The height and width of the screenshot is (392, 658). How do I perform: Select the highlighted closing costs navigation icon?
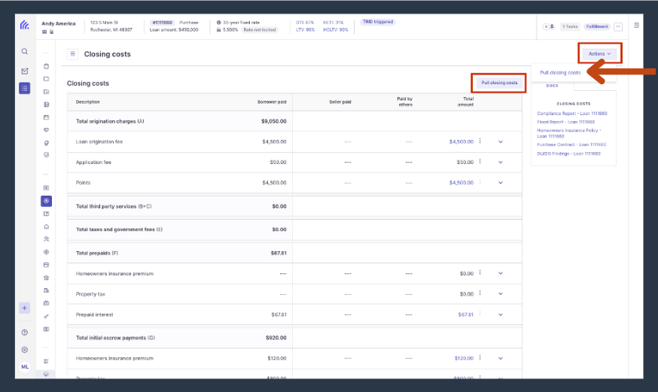click(x=46, y=201)
